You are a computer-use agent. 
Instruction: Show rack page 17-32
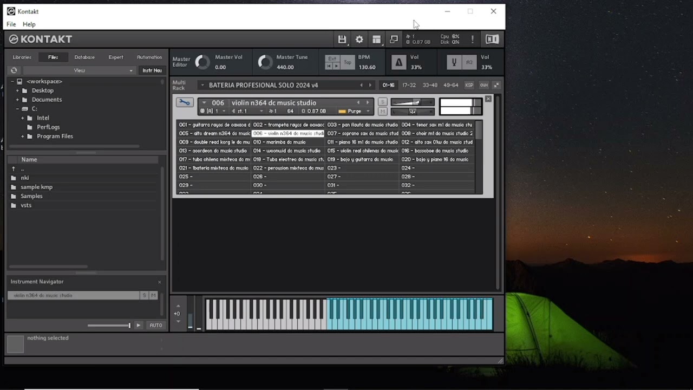tap(409, 85)
